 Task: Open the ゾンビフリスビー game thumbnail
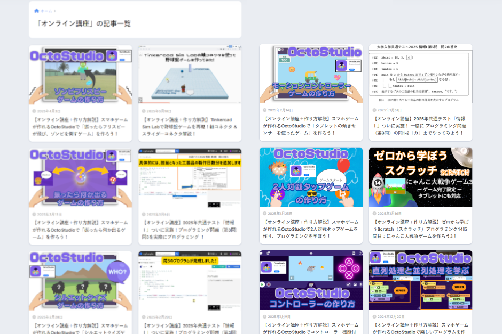[x=80, y=75]
